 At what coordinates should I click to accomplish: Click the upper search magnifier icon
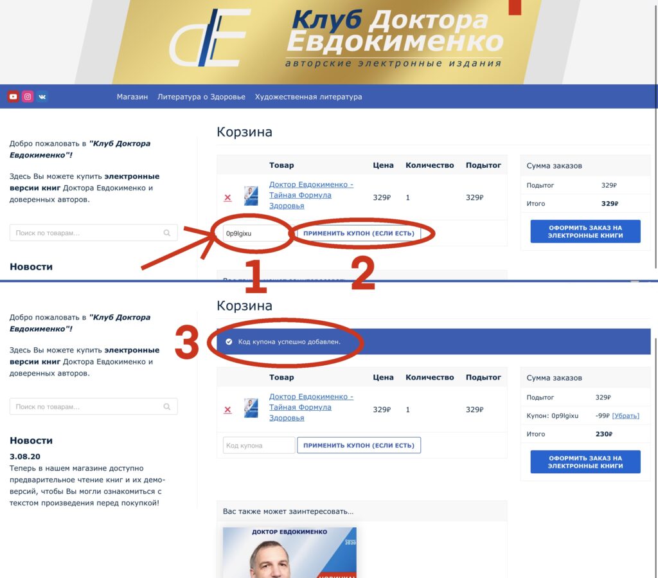tap(167, 233)
